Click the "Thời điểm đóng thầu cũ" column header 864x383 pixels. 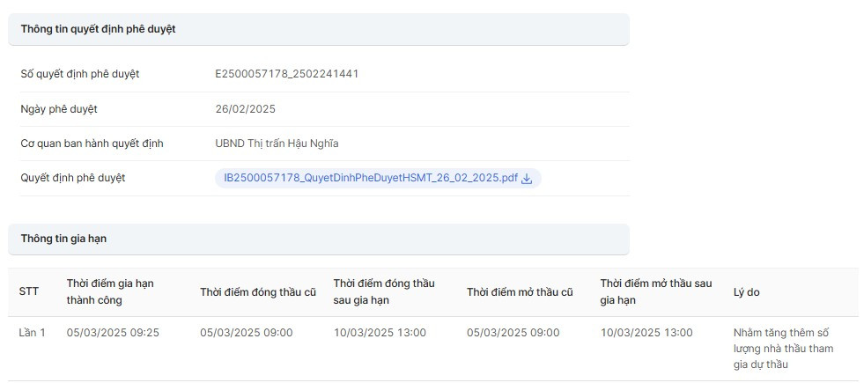pos(257,292)
